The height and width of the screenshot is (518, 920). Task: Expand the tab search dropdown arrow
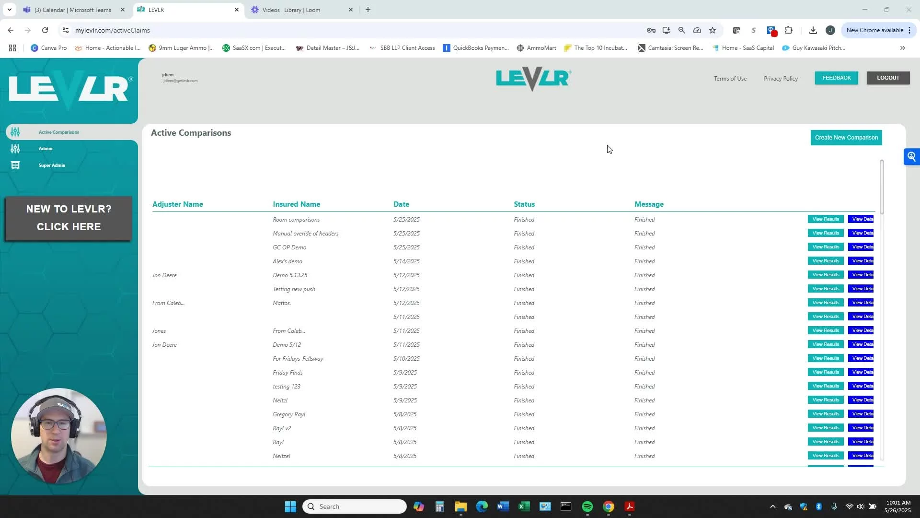click(x=9, y=10)
